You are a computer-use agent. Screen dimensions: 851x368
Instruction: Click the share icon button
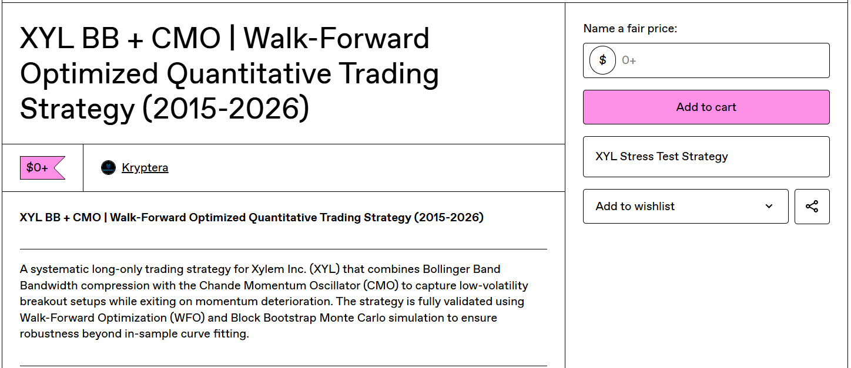click(812, 207)
